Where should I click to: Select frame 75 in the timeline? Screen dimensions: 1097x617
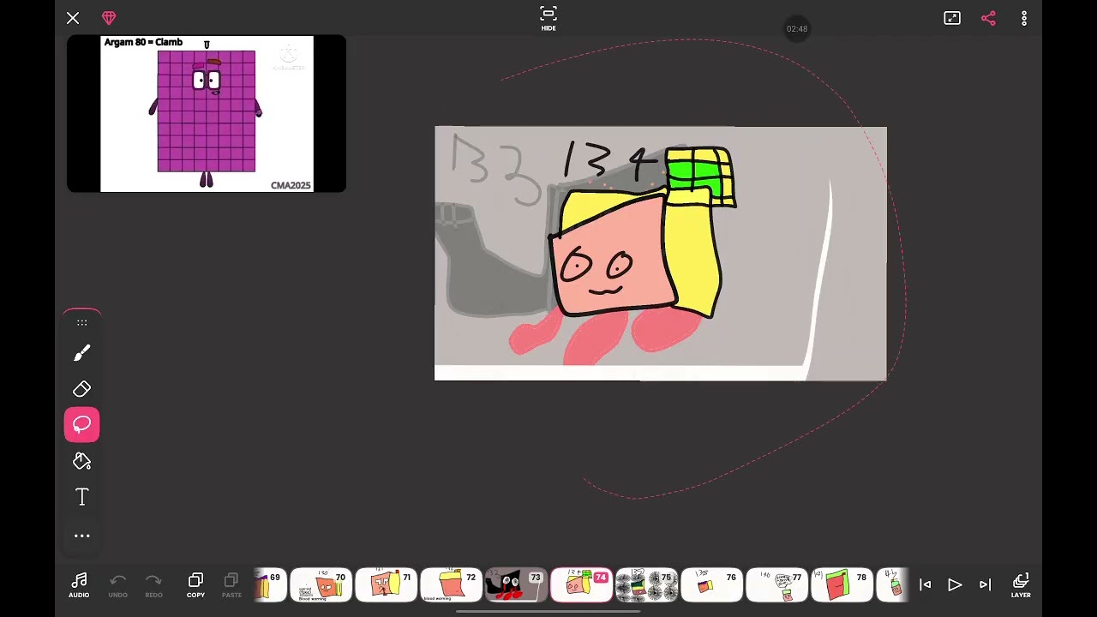tap(646, 585)
